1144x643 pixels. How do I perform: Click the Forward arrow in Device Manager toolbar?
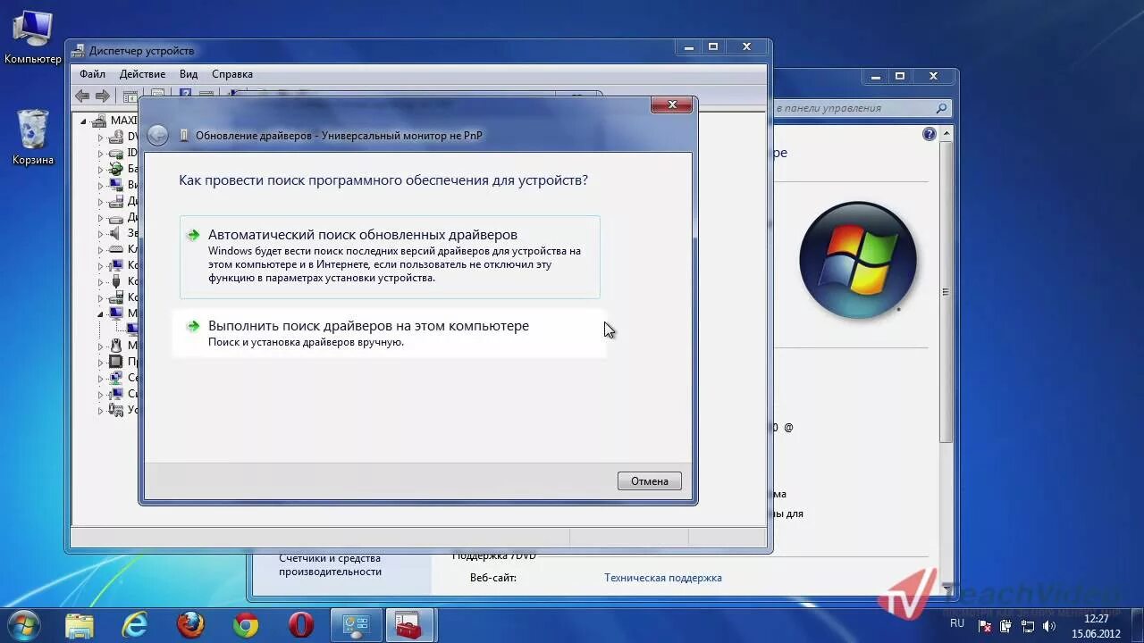coord(103,96)
